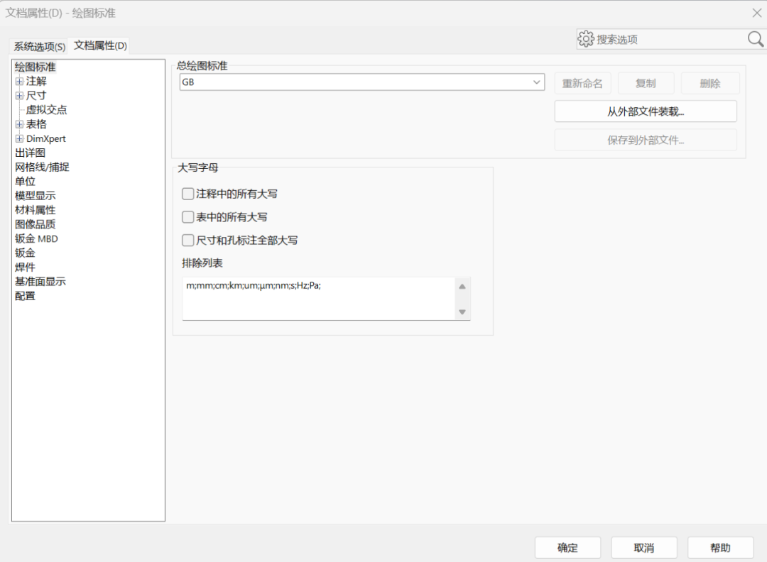The image size is (767, 562).
Task: Click the 从外部文件装载 button
Action: coord(645,111)
